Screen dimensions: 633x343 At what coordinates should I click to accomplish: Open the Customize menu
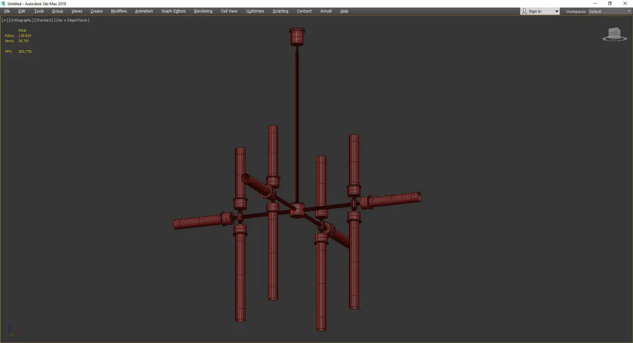[255, 11]
